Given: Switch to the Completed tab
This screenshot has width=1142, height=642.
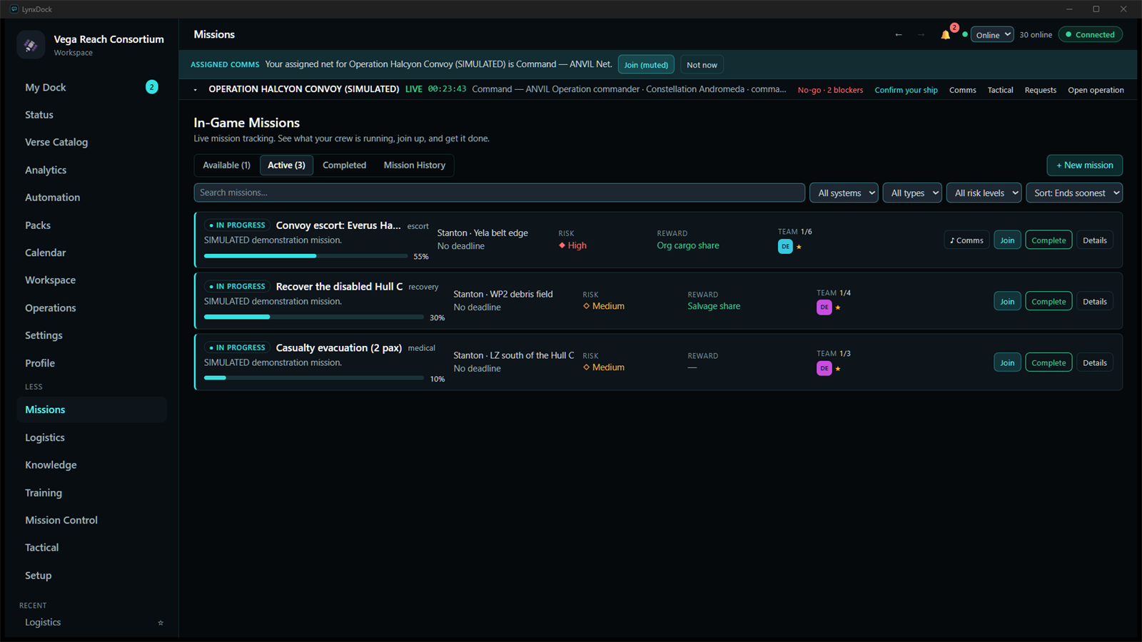Looking at the screenshot, I should click(344, 165).
